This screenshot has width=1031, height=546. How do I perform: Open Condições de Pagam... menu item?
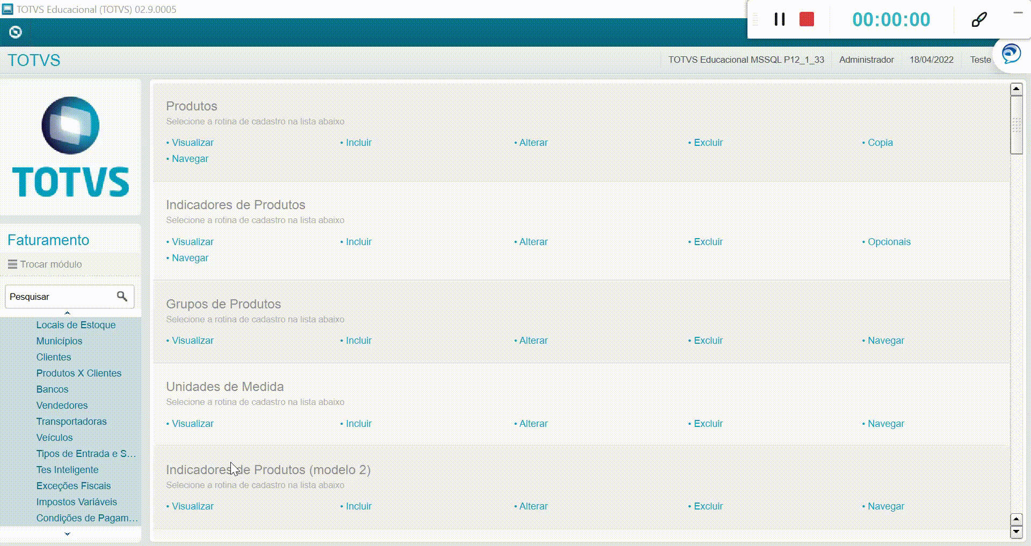87,518
